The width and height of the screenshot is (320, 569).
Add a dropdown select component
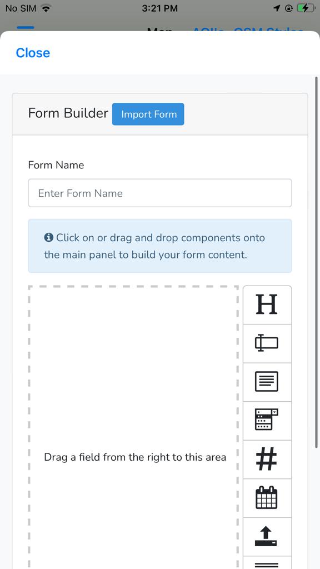(x=267, y=420)
